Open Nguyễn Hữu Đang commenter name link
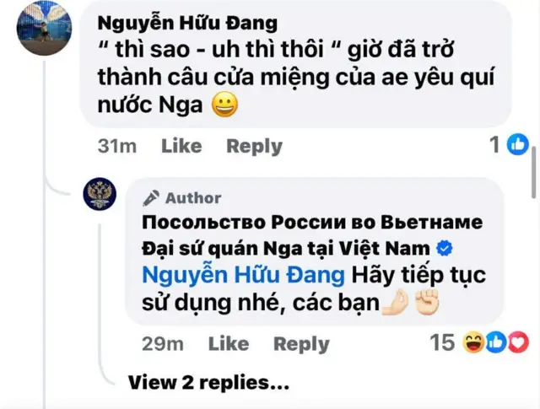Screen dimensions: 540x409 pyautogui.click(x=187, y=24)
